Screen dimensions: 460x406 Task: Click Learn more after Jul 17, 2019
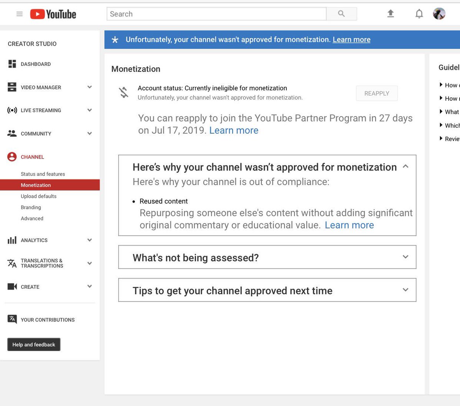[234, 130]
